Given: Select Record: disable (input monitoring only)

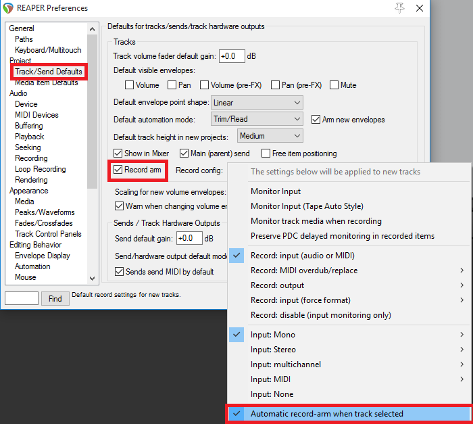Looking at the screenshot, I should [x=349, y=315].
